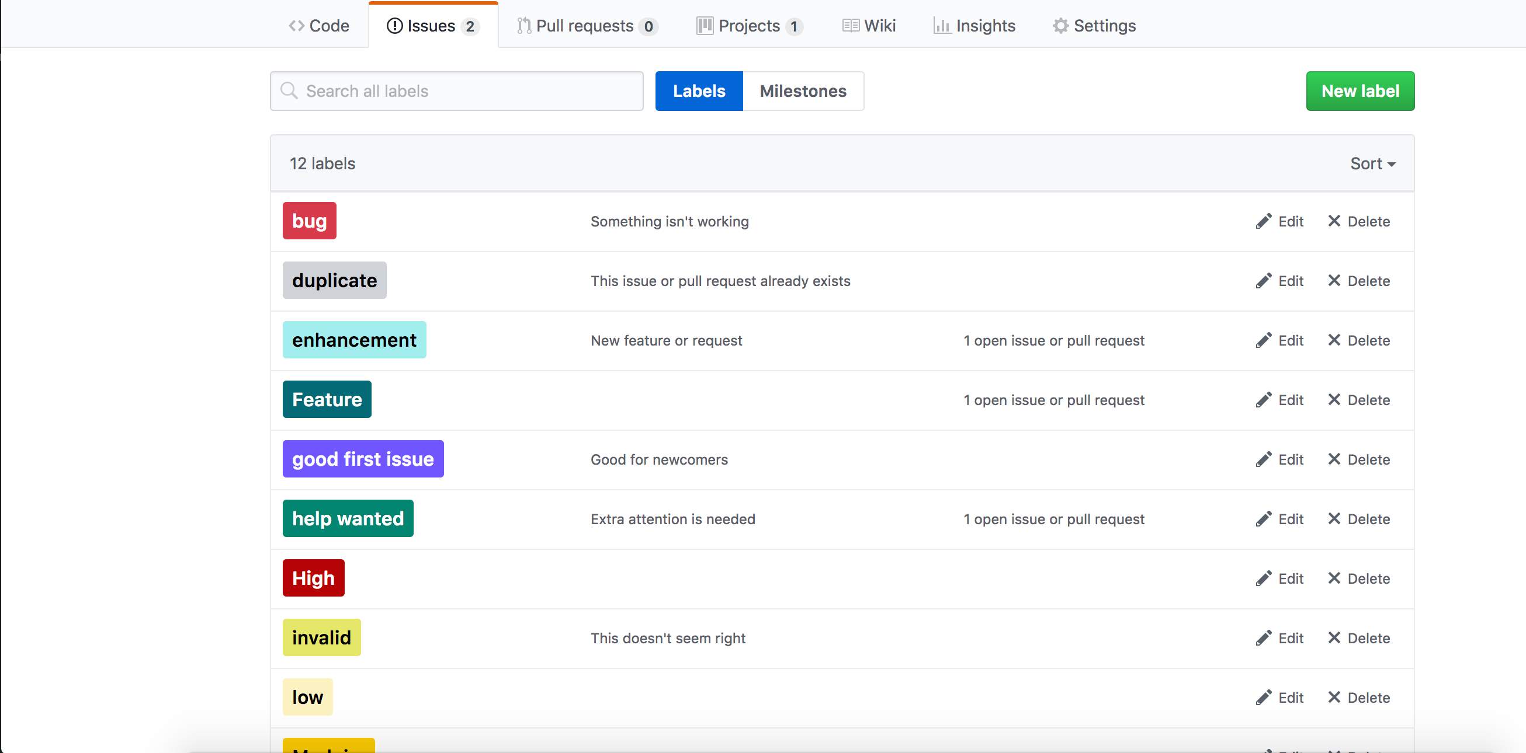Switch to the Milestones view
The width and height of the screenshot is (1526, 753).
coord(803,90)
